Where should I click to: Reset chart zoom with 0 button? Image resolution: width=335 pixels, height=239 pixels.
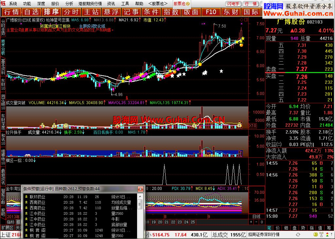[262, 222]
